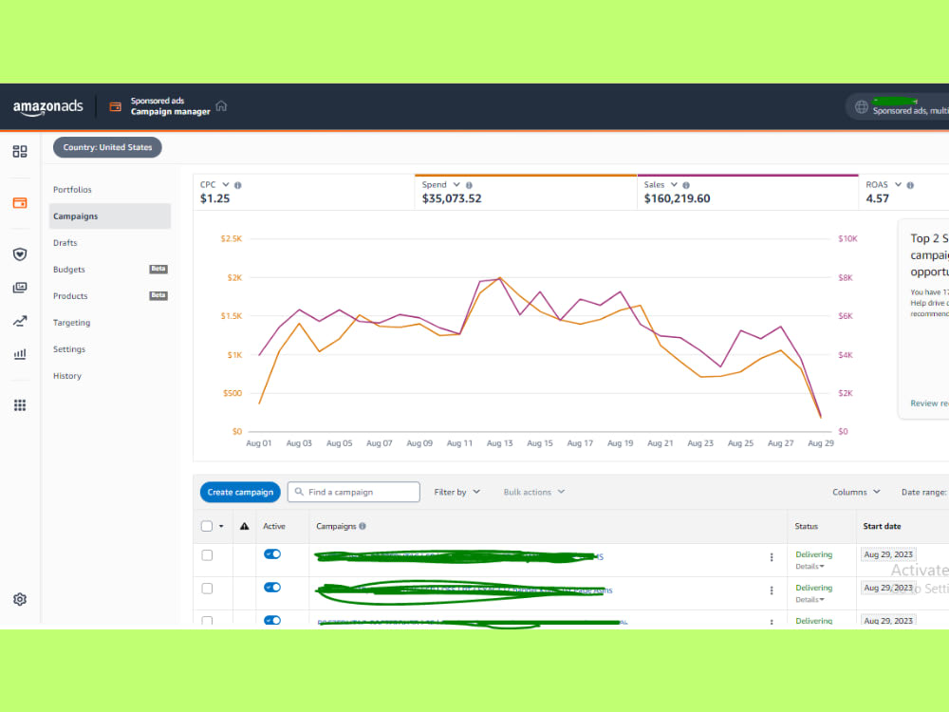Click the Date range control

point(924,492)
